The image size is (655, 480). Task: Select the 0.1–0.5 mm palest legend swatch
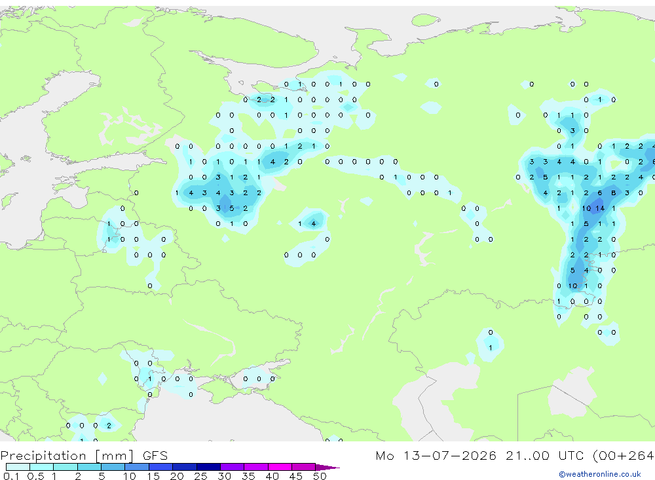pyautogui.click(x=18, y=467)
